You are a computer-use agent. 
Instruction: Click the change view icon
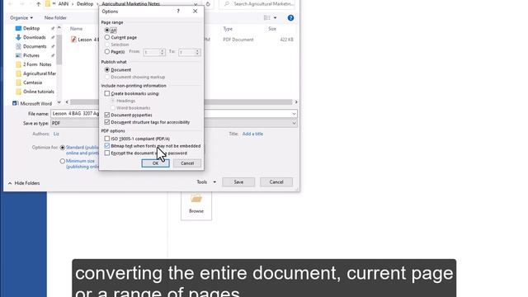267,18
